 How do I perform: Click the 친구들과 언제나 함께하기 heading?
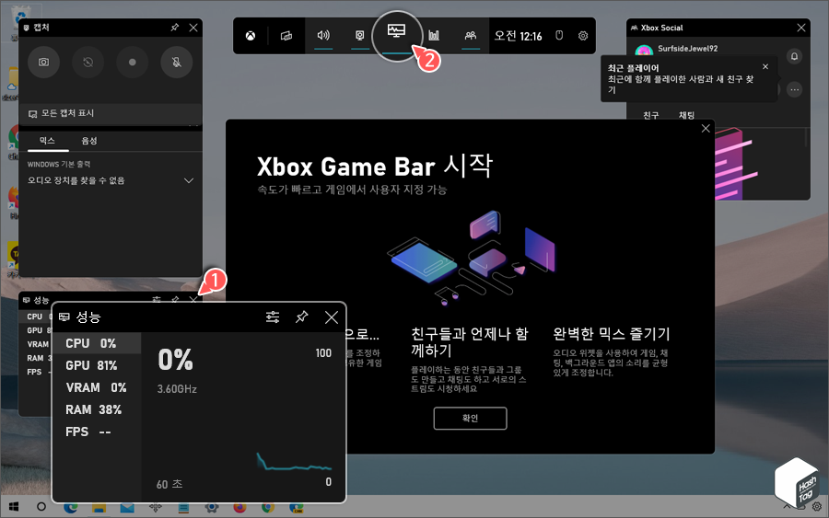click(x=470, y=341)
